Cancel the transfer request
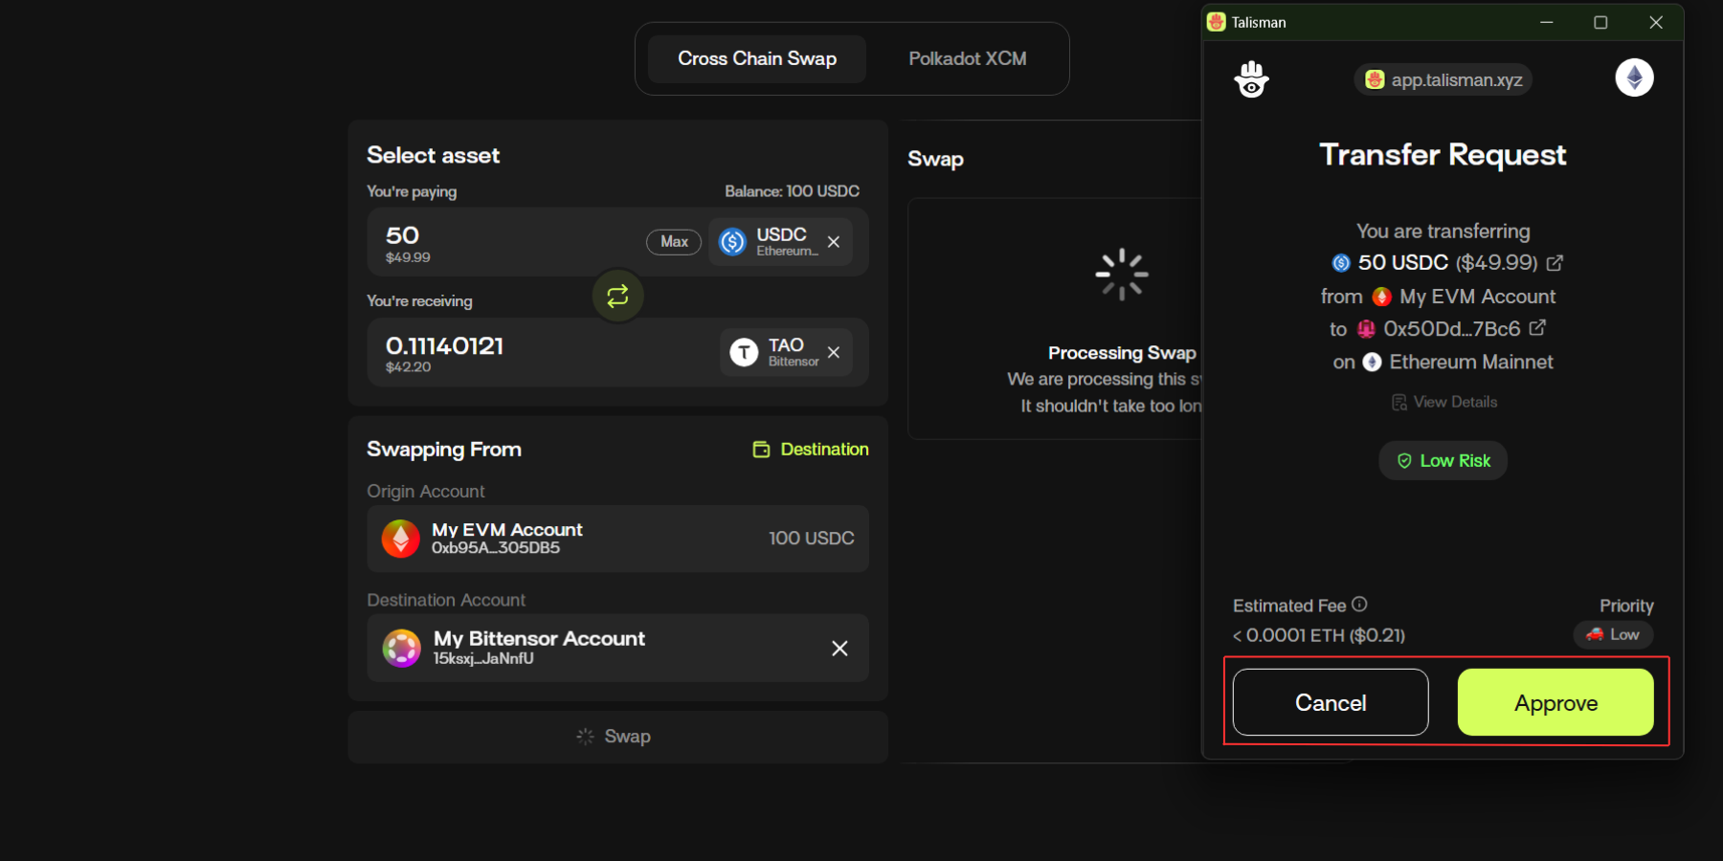The width and height of the screenshot is (1723, 861). (1330, 702)
